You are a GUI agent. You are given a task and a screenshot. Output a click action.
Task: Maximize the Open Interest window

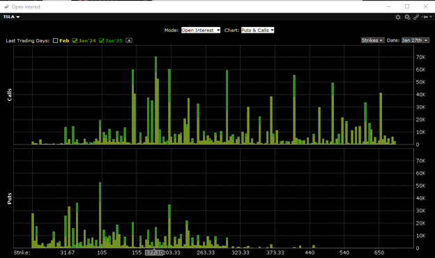[x=407, y=6]
